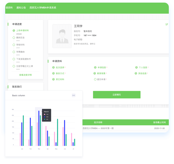Select the 缴纳定金 progress step circle

point(14,38)
